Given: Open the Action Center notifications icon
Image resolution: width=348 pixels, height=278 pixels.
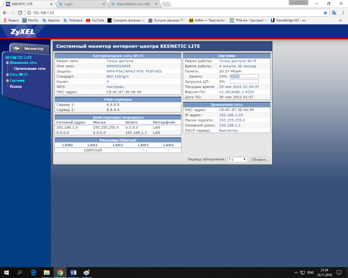Looking at the screenshot, I should pyautogui.click(x=339, y=273).
